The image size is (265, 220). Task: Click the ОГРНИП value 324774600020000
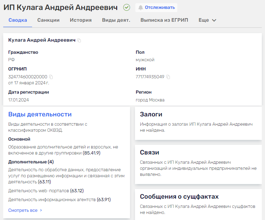tap(28, 77)
